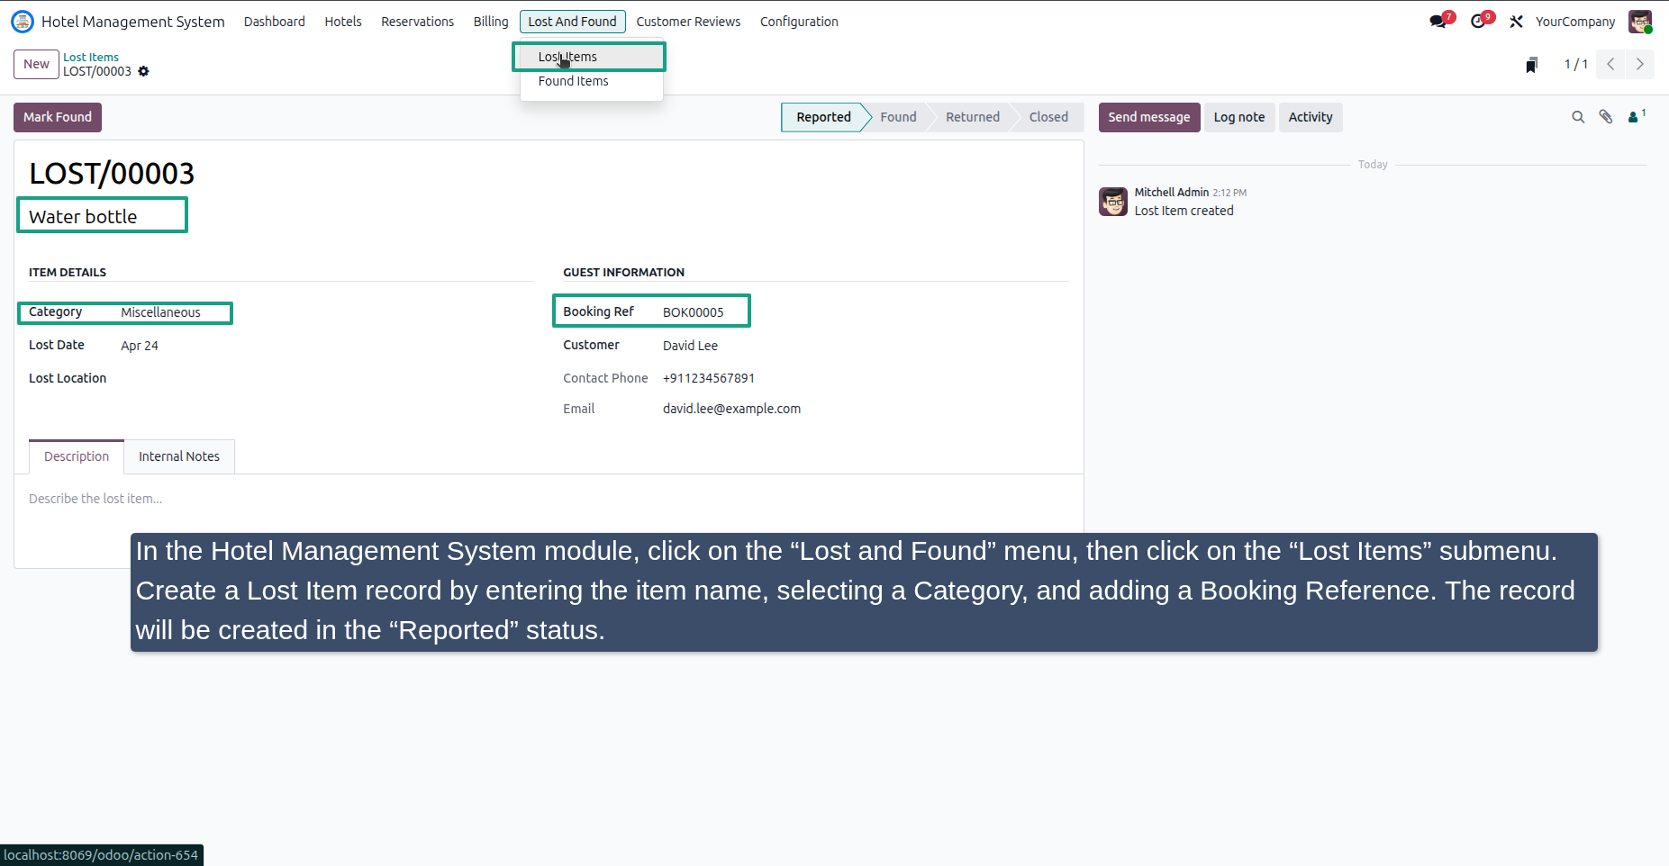Viewport: 1669px width, 866px height.
Task: Expand the Lost And Found menu
Action: [572, 22]
